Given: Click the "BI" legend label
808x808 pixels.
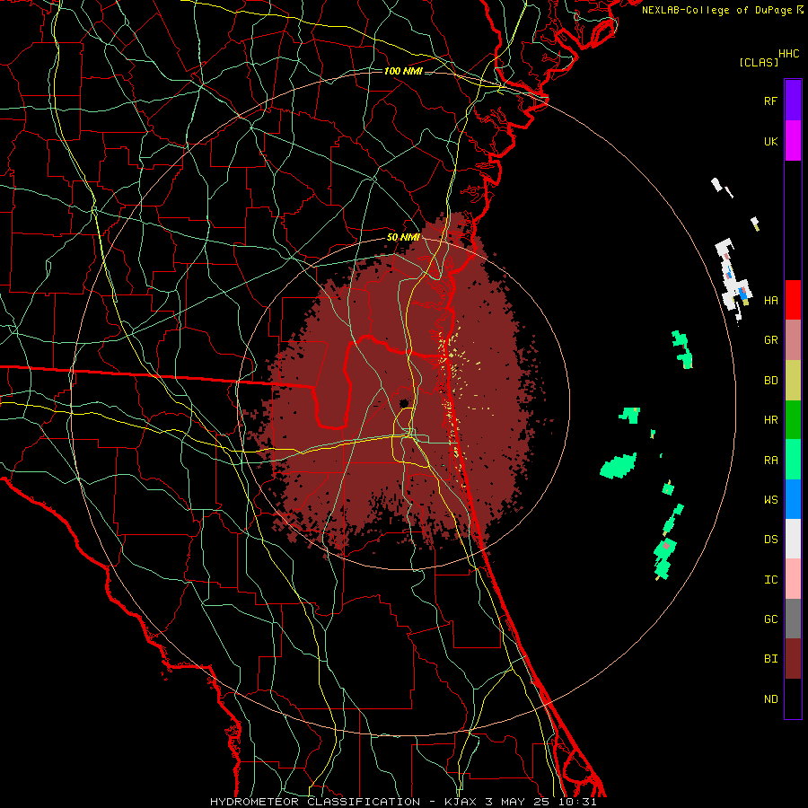Looking at the screenshot, I should point(770,659).
